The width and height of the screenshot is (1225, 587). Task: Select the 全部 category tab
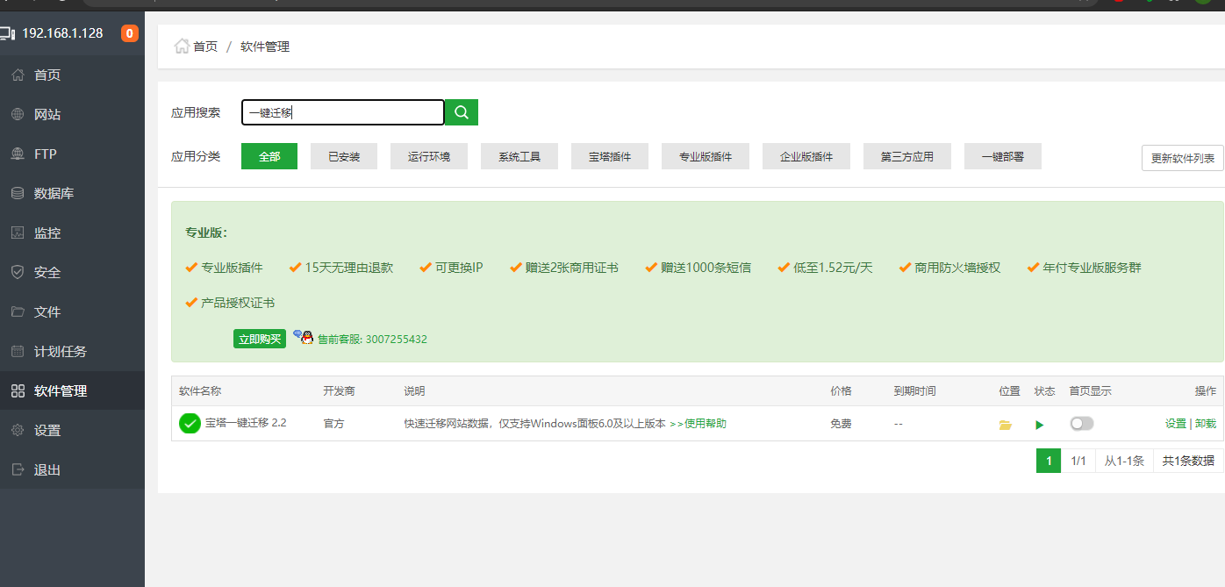(x=269, y=157)
